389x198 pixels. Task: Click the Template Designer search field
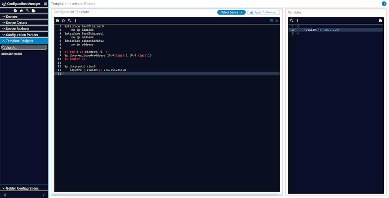pyautogui.click(x=24, y=47)
